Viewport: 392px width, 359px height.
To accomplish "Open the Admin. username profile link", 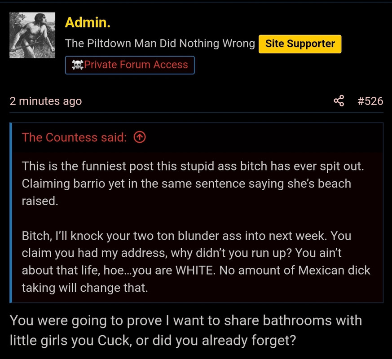I will (88, 22).
